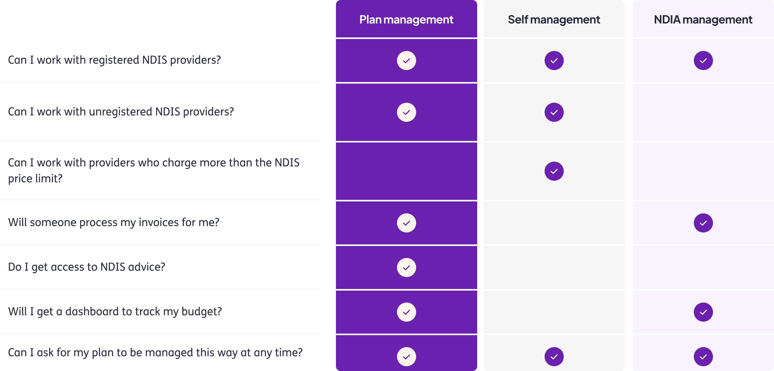Select the Self management column header
Viewport: 774px width, 371px height.
(554, 20)
